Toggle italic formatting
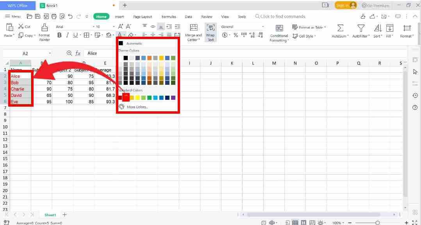 click(x=66, y=35)
